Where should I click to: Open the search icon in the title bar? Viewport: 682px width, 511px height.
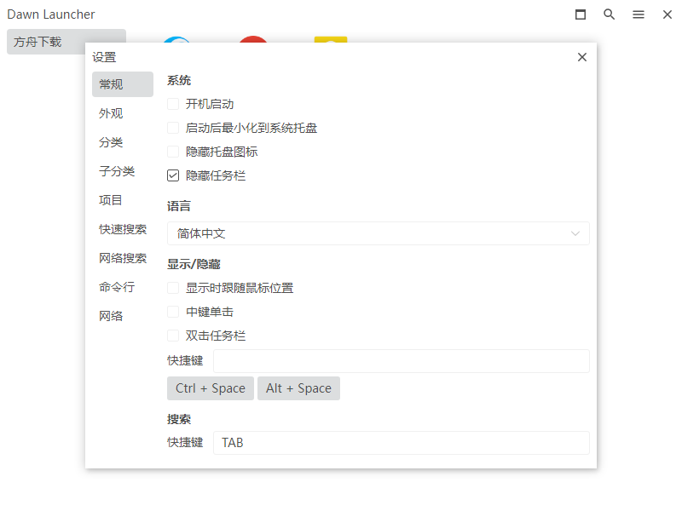click(x=609, y=14)
